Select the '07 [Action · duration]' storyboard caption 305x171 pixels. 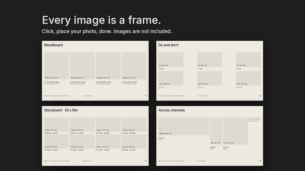[103, 150]
